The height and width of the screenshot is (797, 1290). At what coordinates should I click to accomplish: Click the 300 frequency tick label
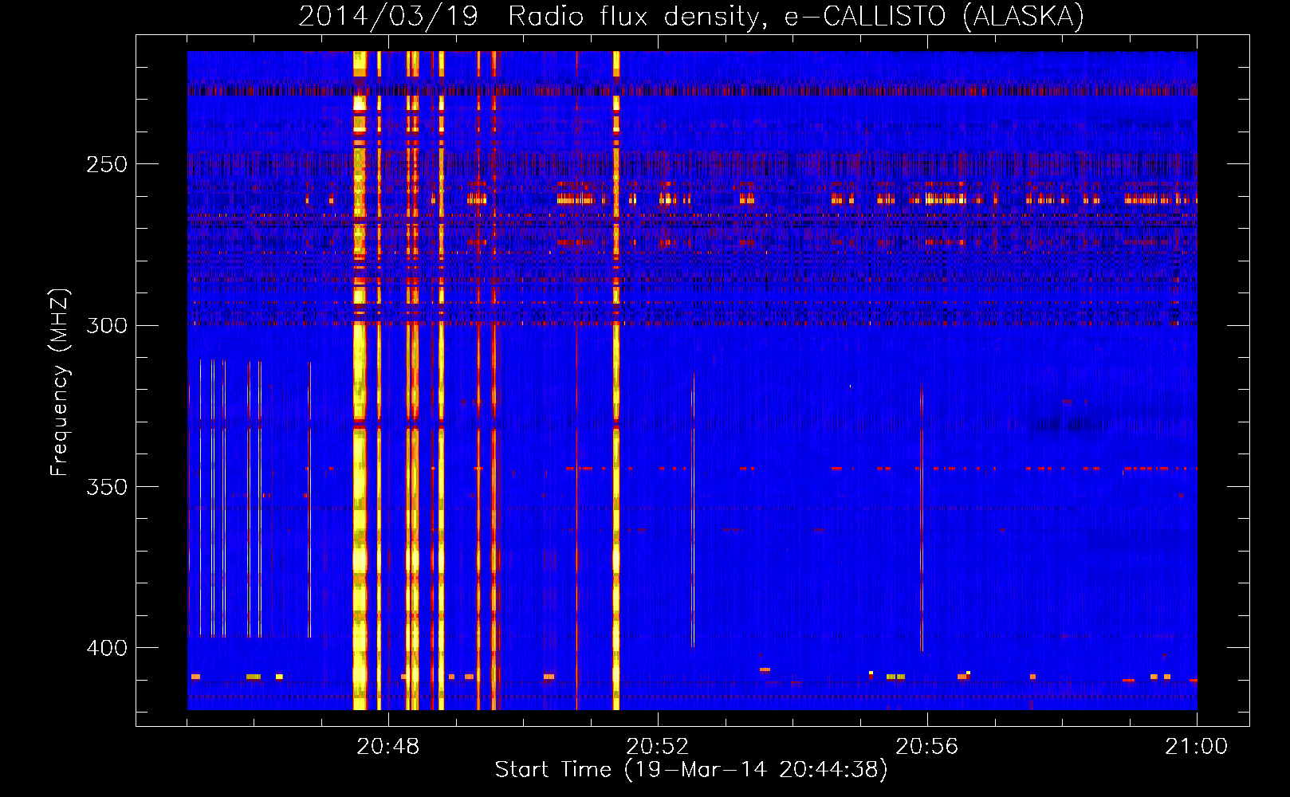click(107, 325)
